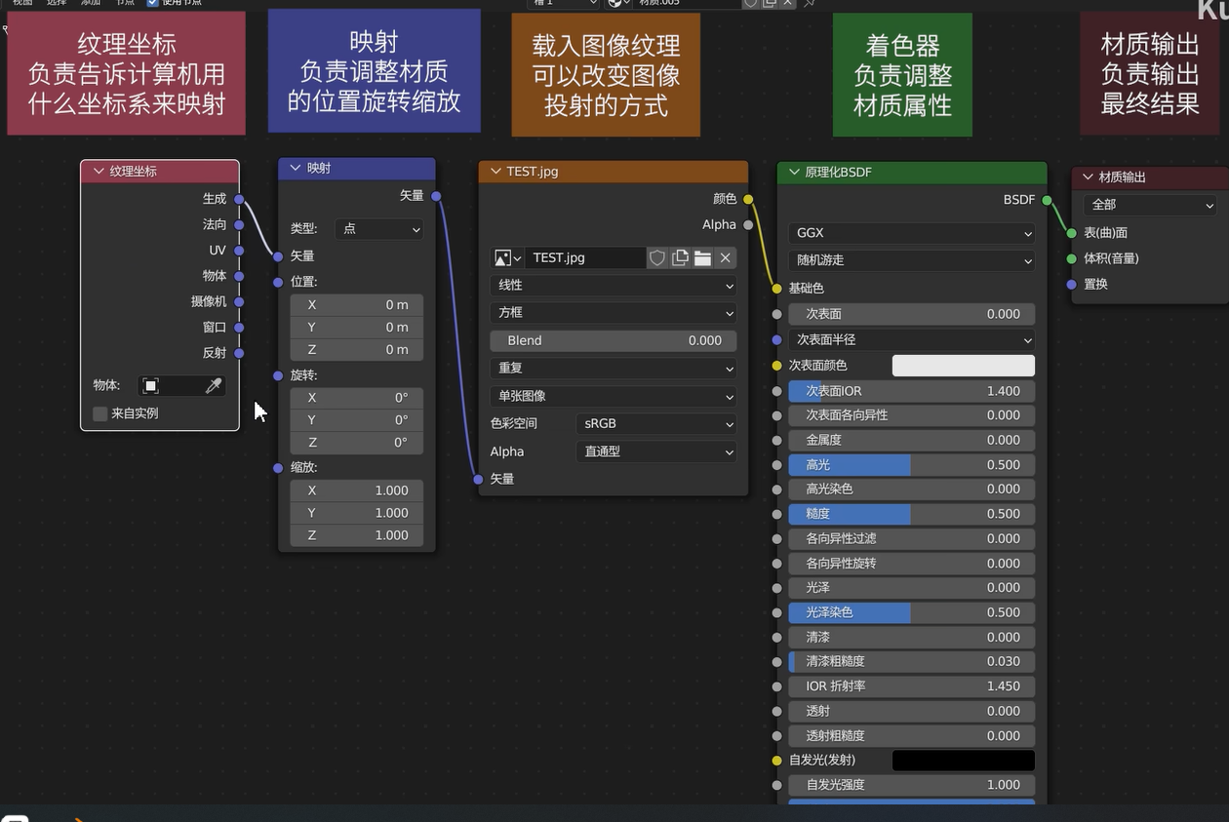Open the sRGB color space dropdown
The width and height of the screenshot is (1229, 822).
[x=655, y=424]
